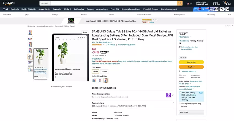
Task: Go to the Amazon home logo
Action: (9, 3)
